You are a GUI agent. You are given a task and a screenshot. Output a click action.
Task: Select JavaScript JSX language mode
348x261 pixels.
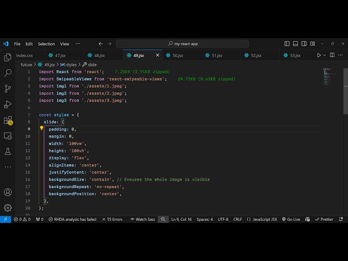[x=262, y=219]
